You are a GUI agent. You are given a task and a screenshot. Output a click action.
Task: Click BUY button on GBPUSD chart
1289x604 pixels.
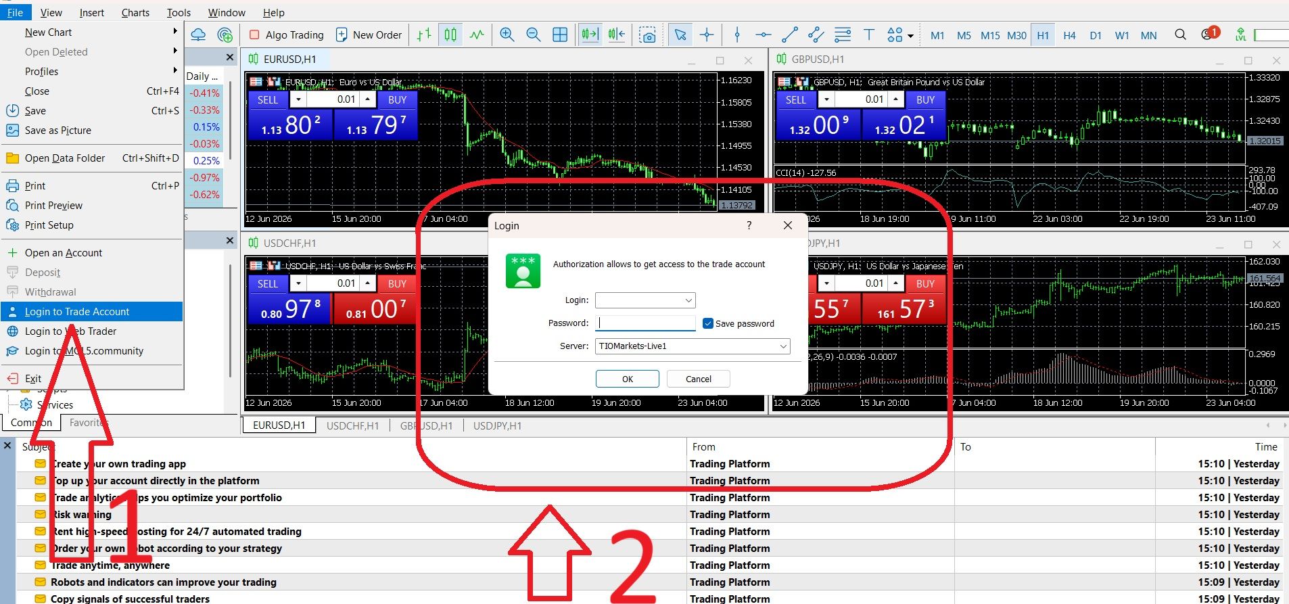click(925, 99)
